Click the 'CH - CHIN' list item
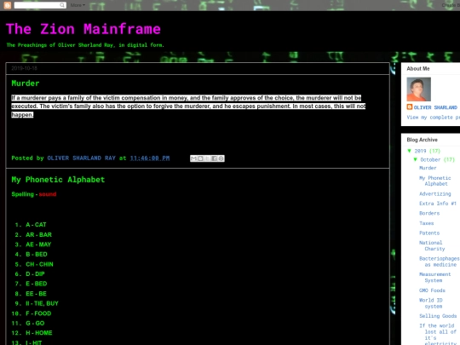This screenshot has width=460, height=345. point(39,264)
